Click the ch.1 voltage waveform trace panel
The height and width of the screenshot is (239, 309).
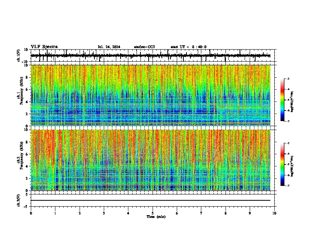tap(153, 55)
